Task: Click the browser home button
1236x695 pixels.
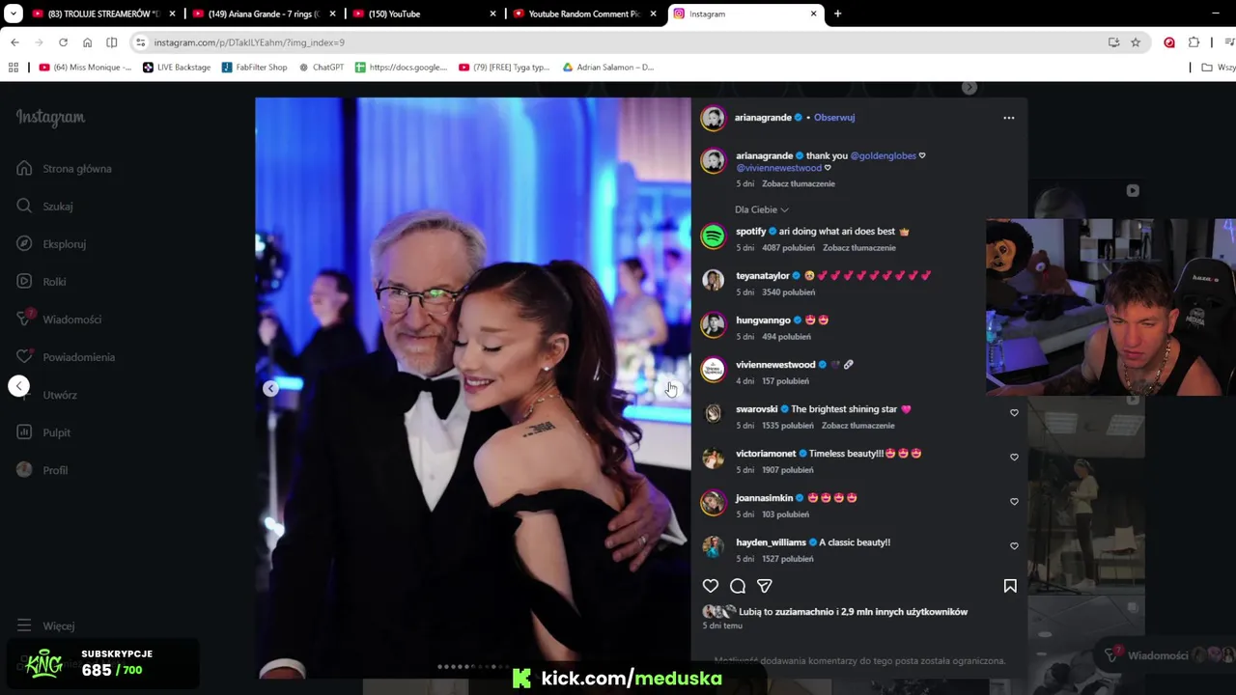Action: (87, 42)
